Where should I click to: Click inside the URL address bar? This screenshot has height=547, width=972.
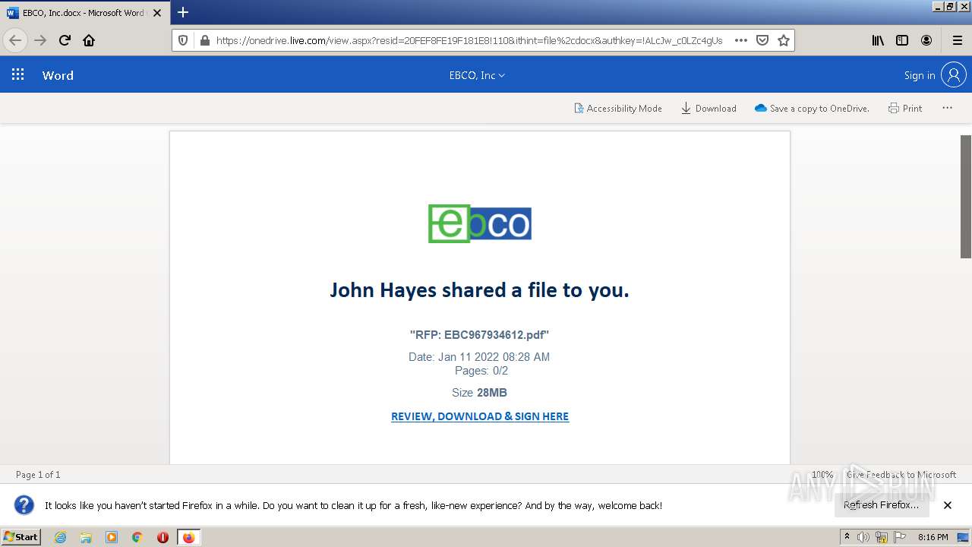(x=469, y=40)
